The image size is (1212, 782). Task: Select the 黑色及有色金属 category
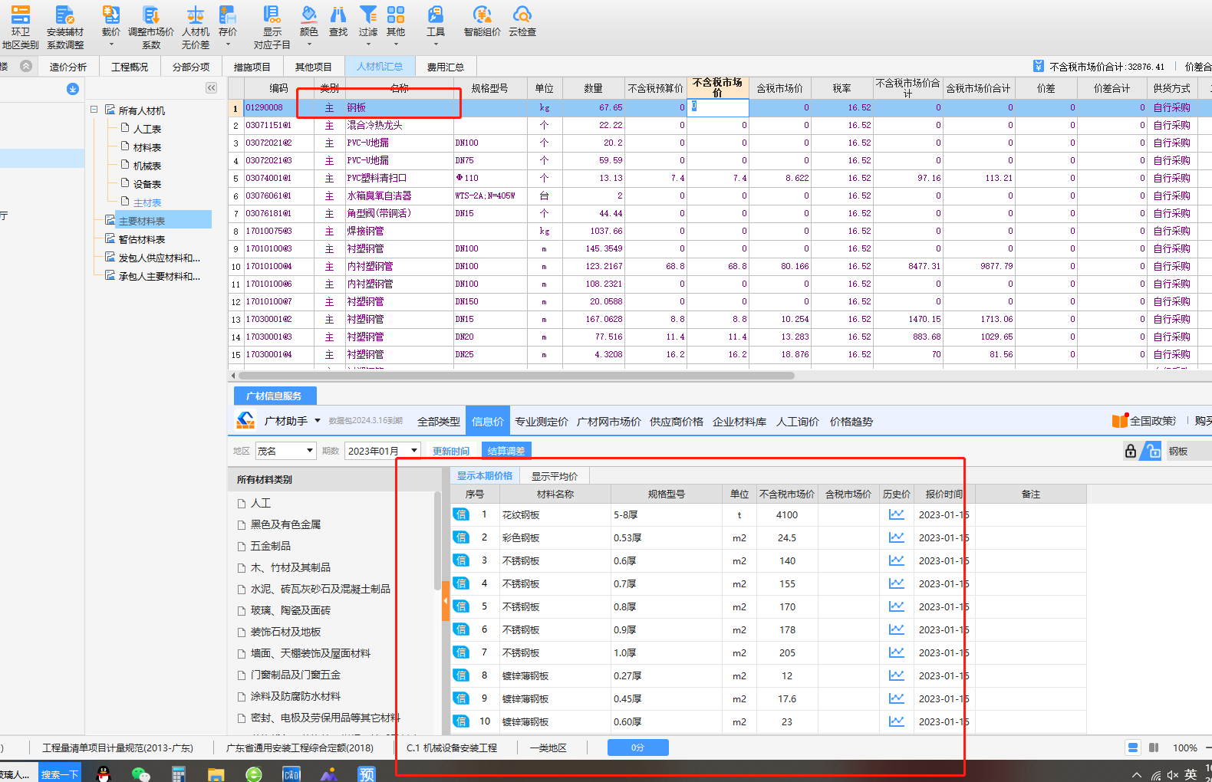tap(285, 524)
